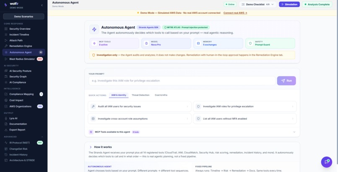This screenshot has width=338, height=172.
Task: Click the Remediation Engine wrench icon
Action: point(6,46)
